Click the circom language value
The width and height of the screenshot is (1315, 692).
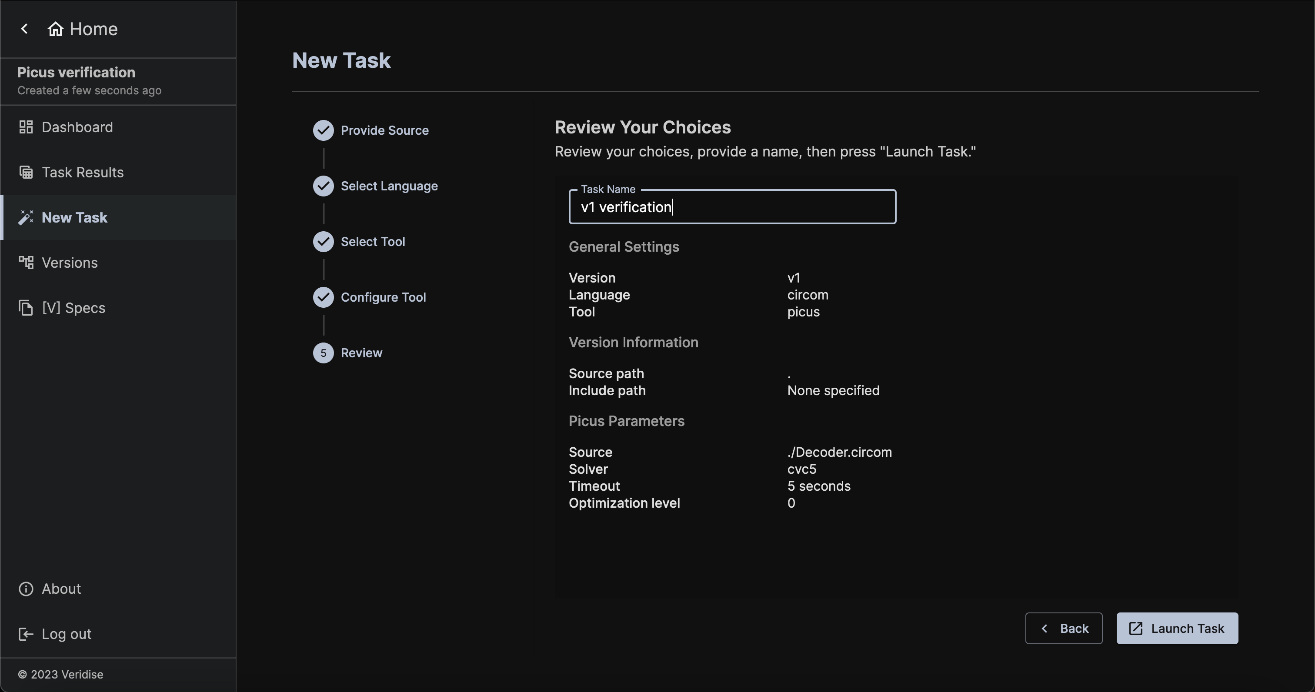808,295
